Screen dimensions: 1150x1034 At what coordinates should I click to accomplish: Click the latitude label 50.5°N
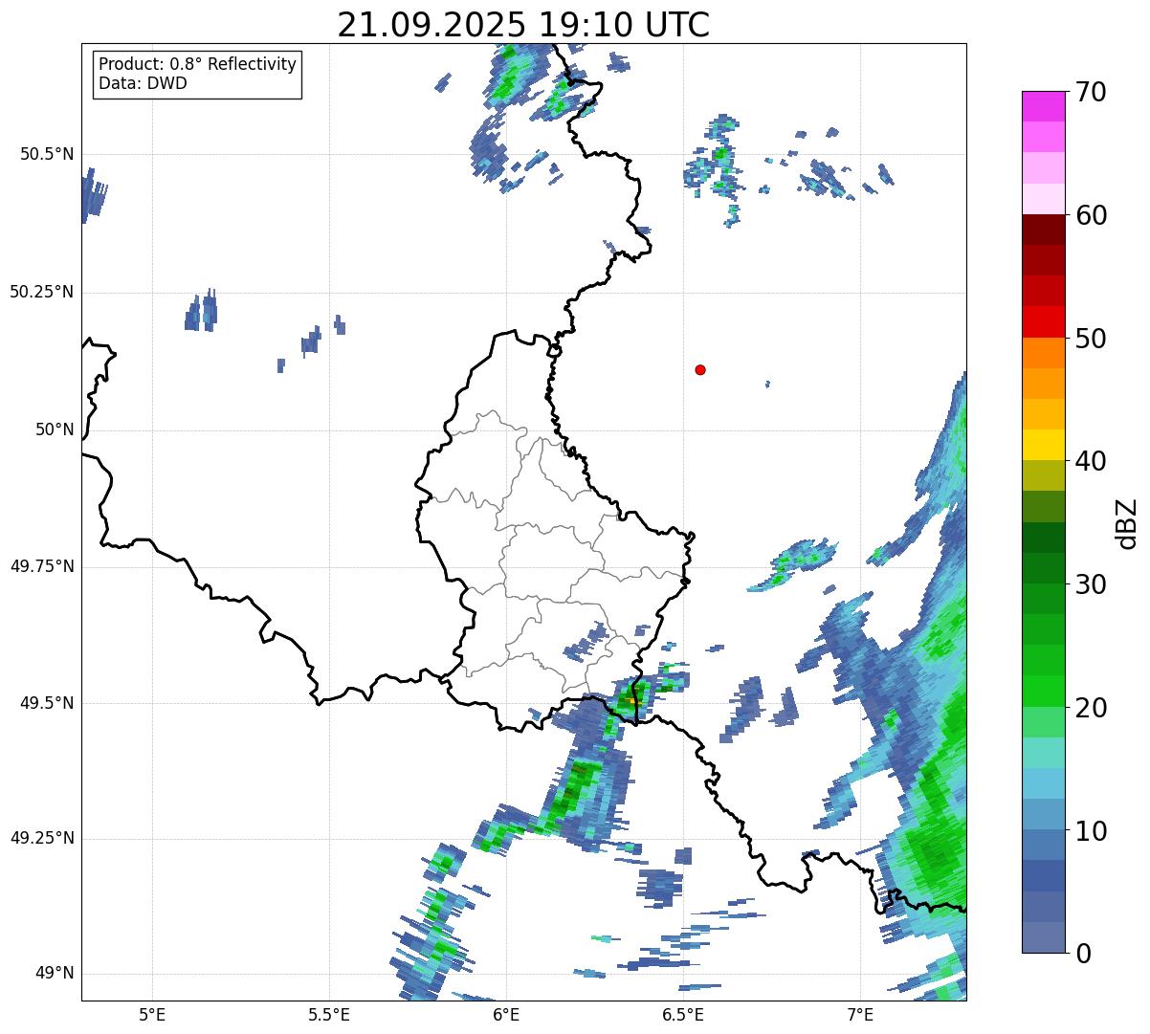click(x=46, y=154)
